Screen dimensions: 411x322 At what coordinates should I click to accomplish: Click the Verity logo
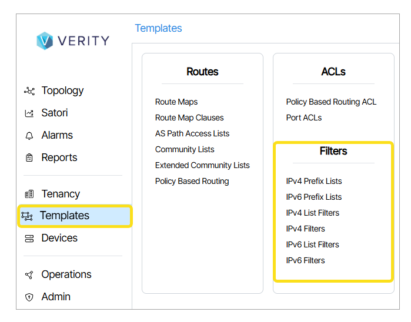[x=72, y=41]
